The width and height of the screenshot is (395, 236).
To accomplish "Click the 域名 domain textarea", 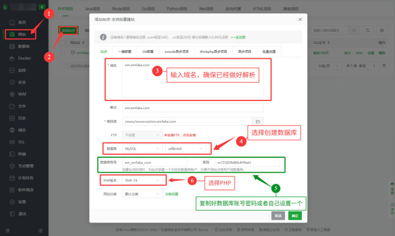I will coord(193,79).
